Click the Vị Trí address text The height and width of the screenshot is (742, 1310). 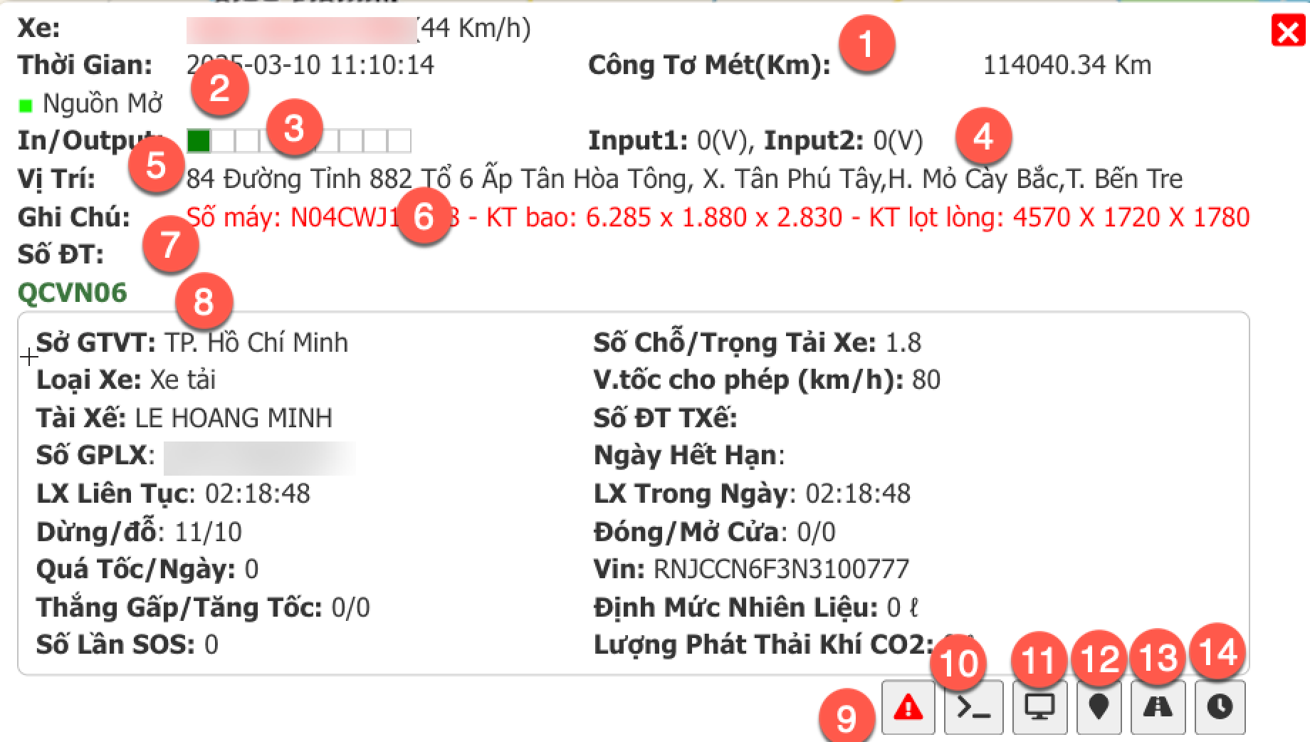pyautogui.click(x=684, y=179)
